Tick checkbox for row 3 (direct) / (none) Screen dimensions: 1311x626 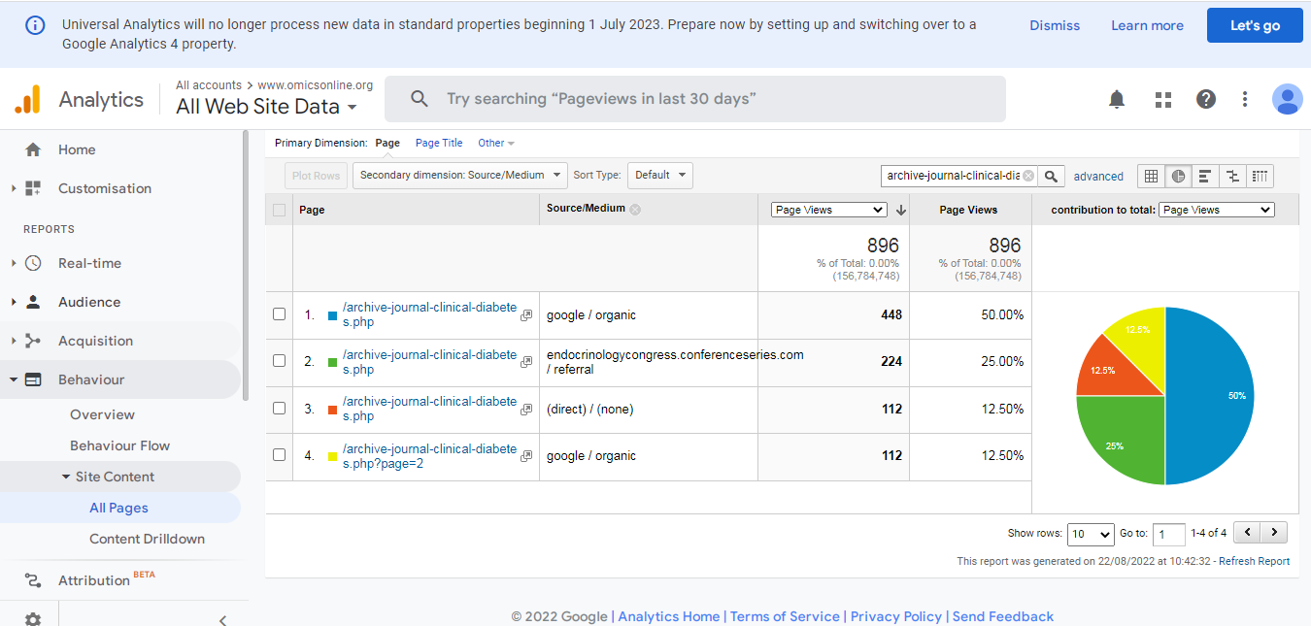pos(280,409)
